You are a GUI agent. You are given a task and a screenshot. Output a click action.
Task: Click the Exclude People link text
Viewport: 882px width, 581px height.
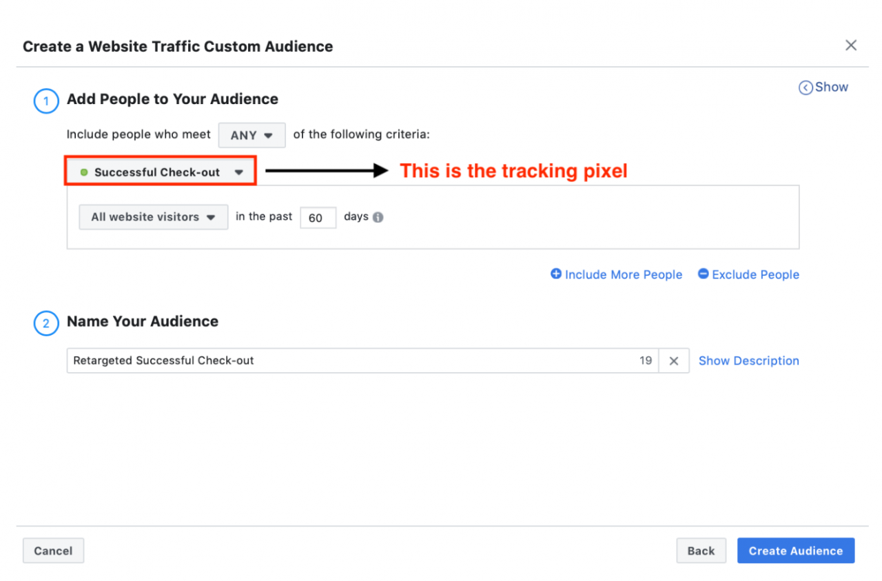tap(755, 274)
